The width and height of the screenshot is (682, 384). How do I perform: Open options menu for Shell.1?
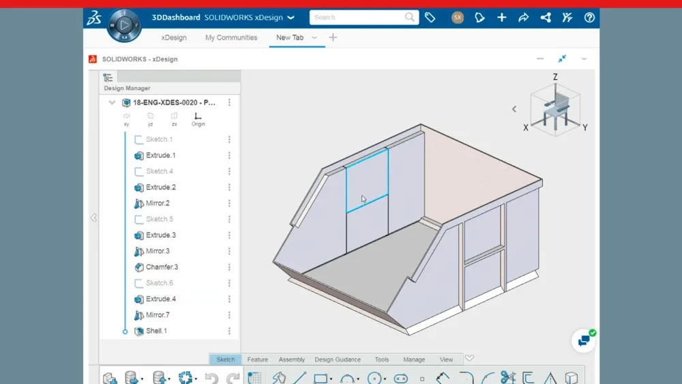click(229, 331)
